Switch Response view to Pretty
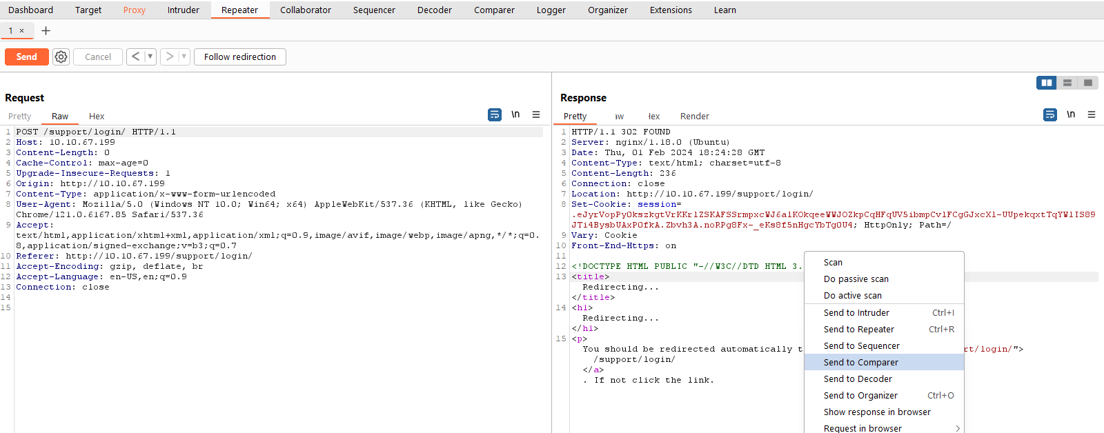 [x=575, y=116]
